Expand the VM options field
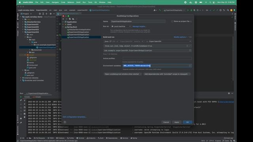This screenshot has height=142, width=253. pyautogui.click(x=190, y=46)
